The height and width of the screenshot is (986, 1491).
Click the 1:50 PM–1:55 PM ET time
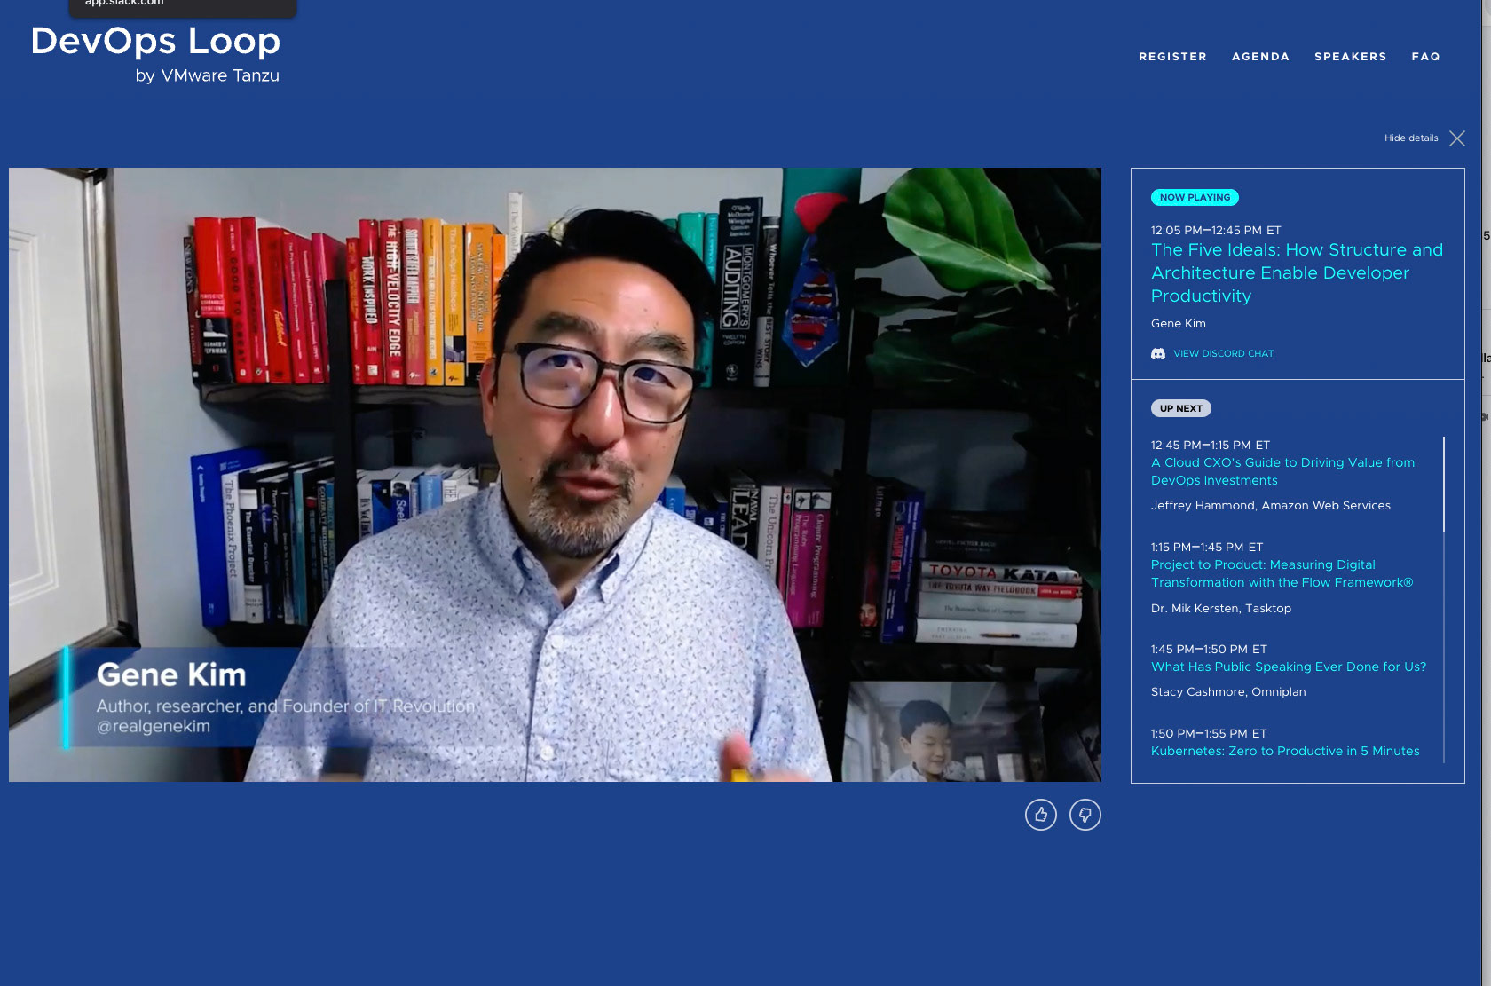1209,734
